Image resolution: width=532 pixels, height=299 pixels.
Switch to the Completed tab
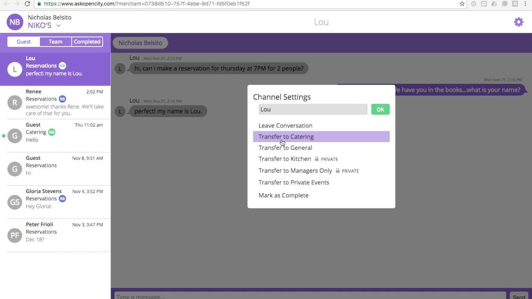pyautogui.click(x=87, y=42)
